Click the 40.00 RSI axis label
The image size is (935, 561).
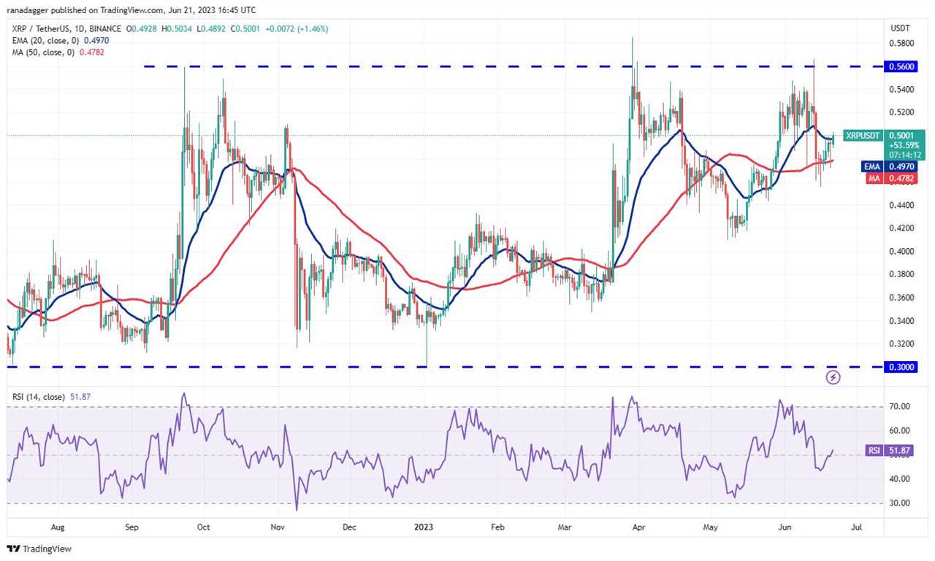coord(899,479)
